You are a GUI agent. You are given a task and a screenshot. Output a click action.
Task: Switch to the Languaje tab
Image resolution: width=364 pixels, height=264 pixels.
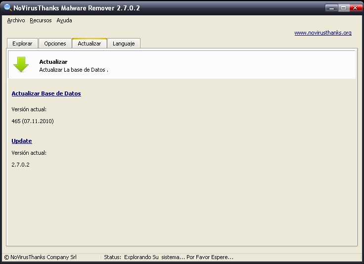tap(124, 44)
